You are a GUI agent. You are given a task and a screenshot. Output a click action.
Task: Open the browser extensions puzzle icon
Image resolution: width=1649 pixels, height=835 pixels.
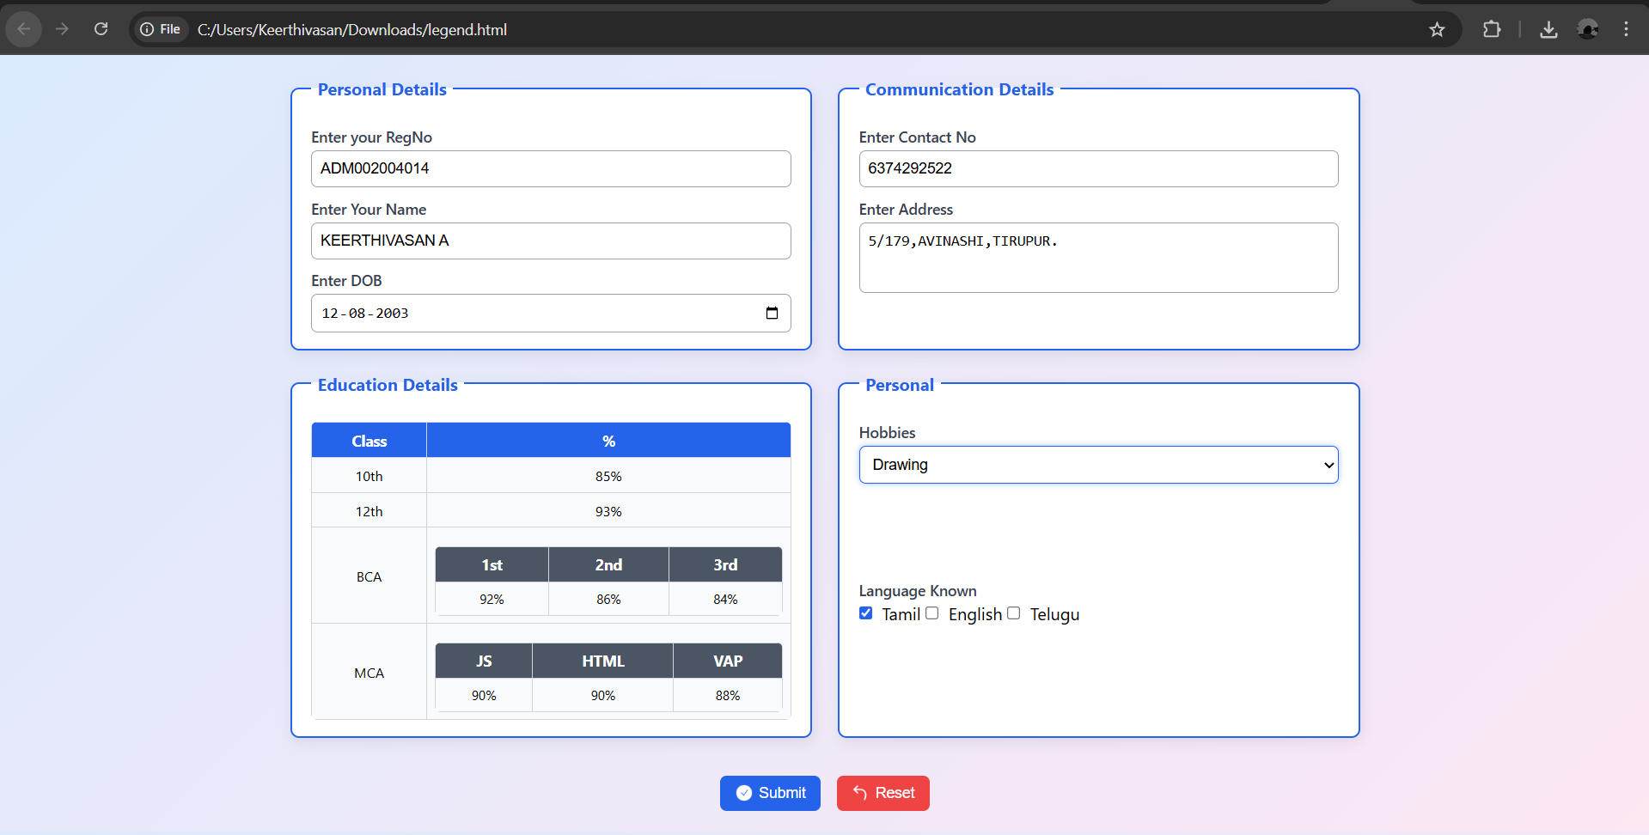[x=1492, y=28]
